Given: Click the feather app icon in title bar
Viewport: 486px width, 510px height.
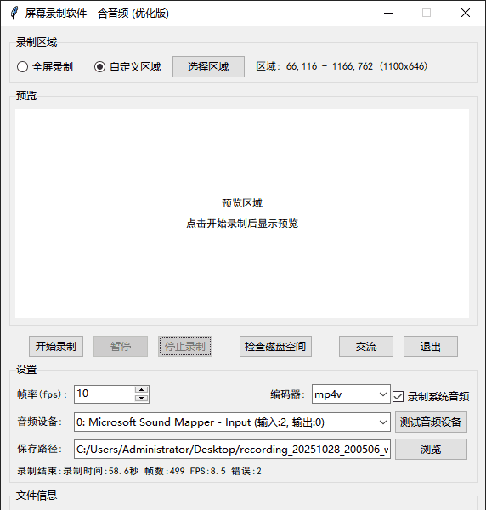Looking at the screenshot, I should coord(14,13).
